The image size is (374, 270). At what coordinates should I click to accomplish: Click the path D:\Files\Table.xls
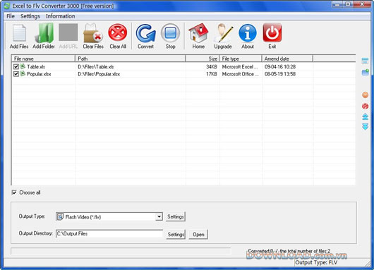click(x=96, y=67)
